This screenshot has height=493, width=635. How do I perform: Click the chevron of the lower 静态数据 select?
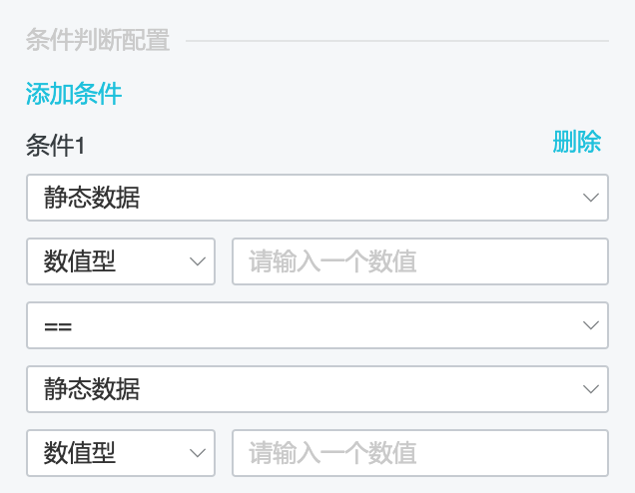pyautogui.click(x=591, y=389)
